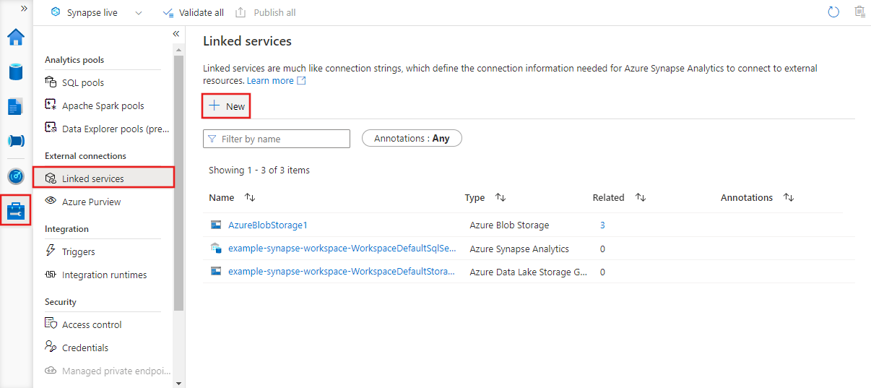Sort linked services by Type
871x388 pixels.
coord(500,197)
